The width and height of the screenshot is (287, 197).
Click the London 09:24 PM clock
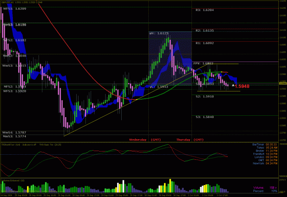point(266,157)
